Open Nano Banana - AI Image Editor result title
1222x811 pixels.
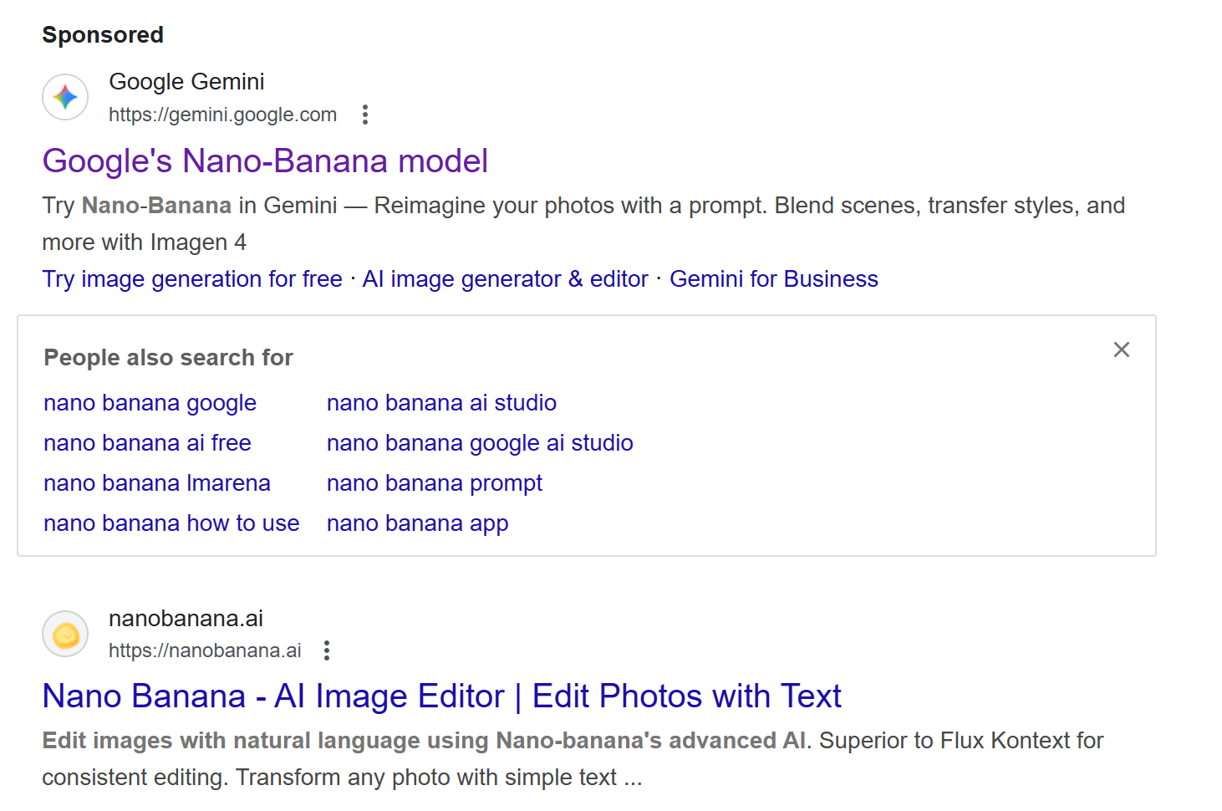coord(441,696)
